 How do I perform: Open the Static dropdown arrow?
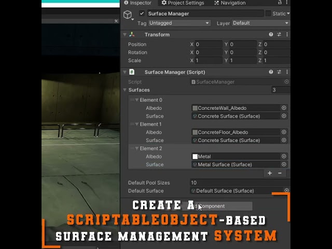[x=288, y=13]
